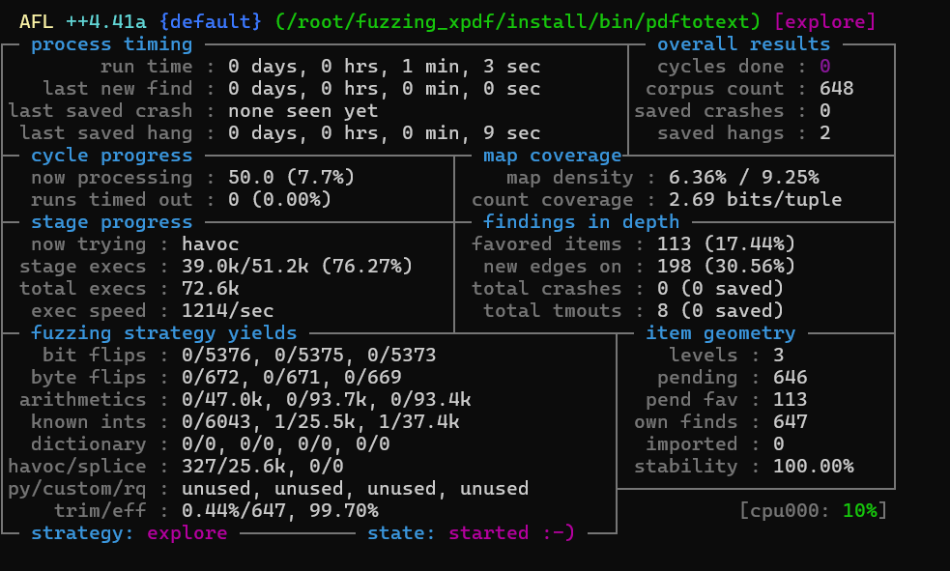Select the corpus count value 648

(836, 89)
